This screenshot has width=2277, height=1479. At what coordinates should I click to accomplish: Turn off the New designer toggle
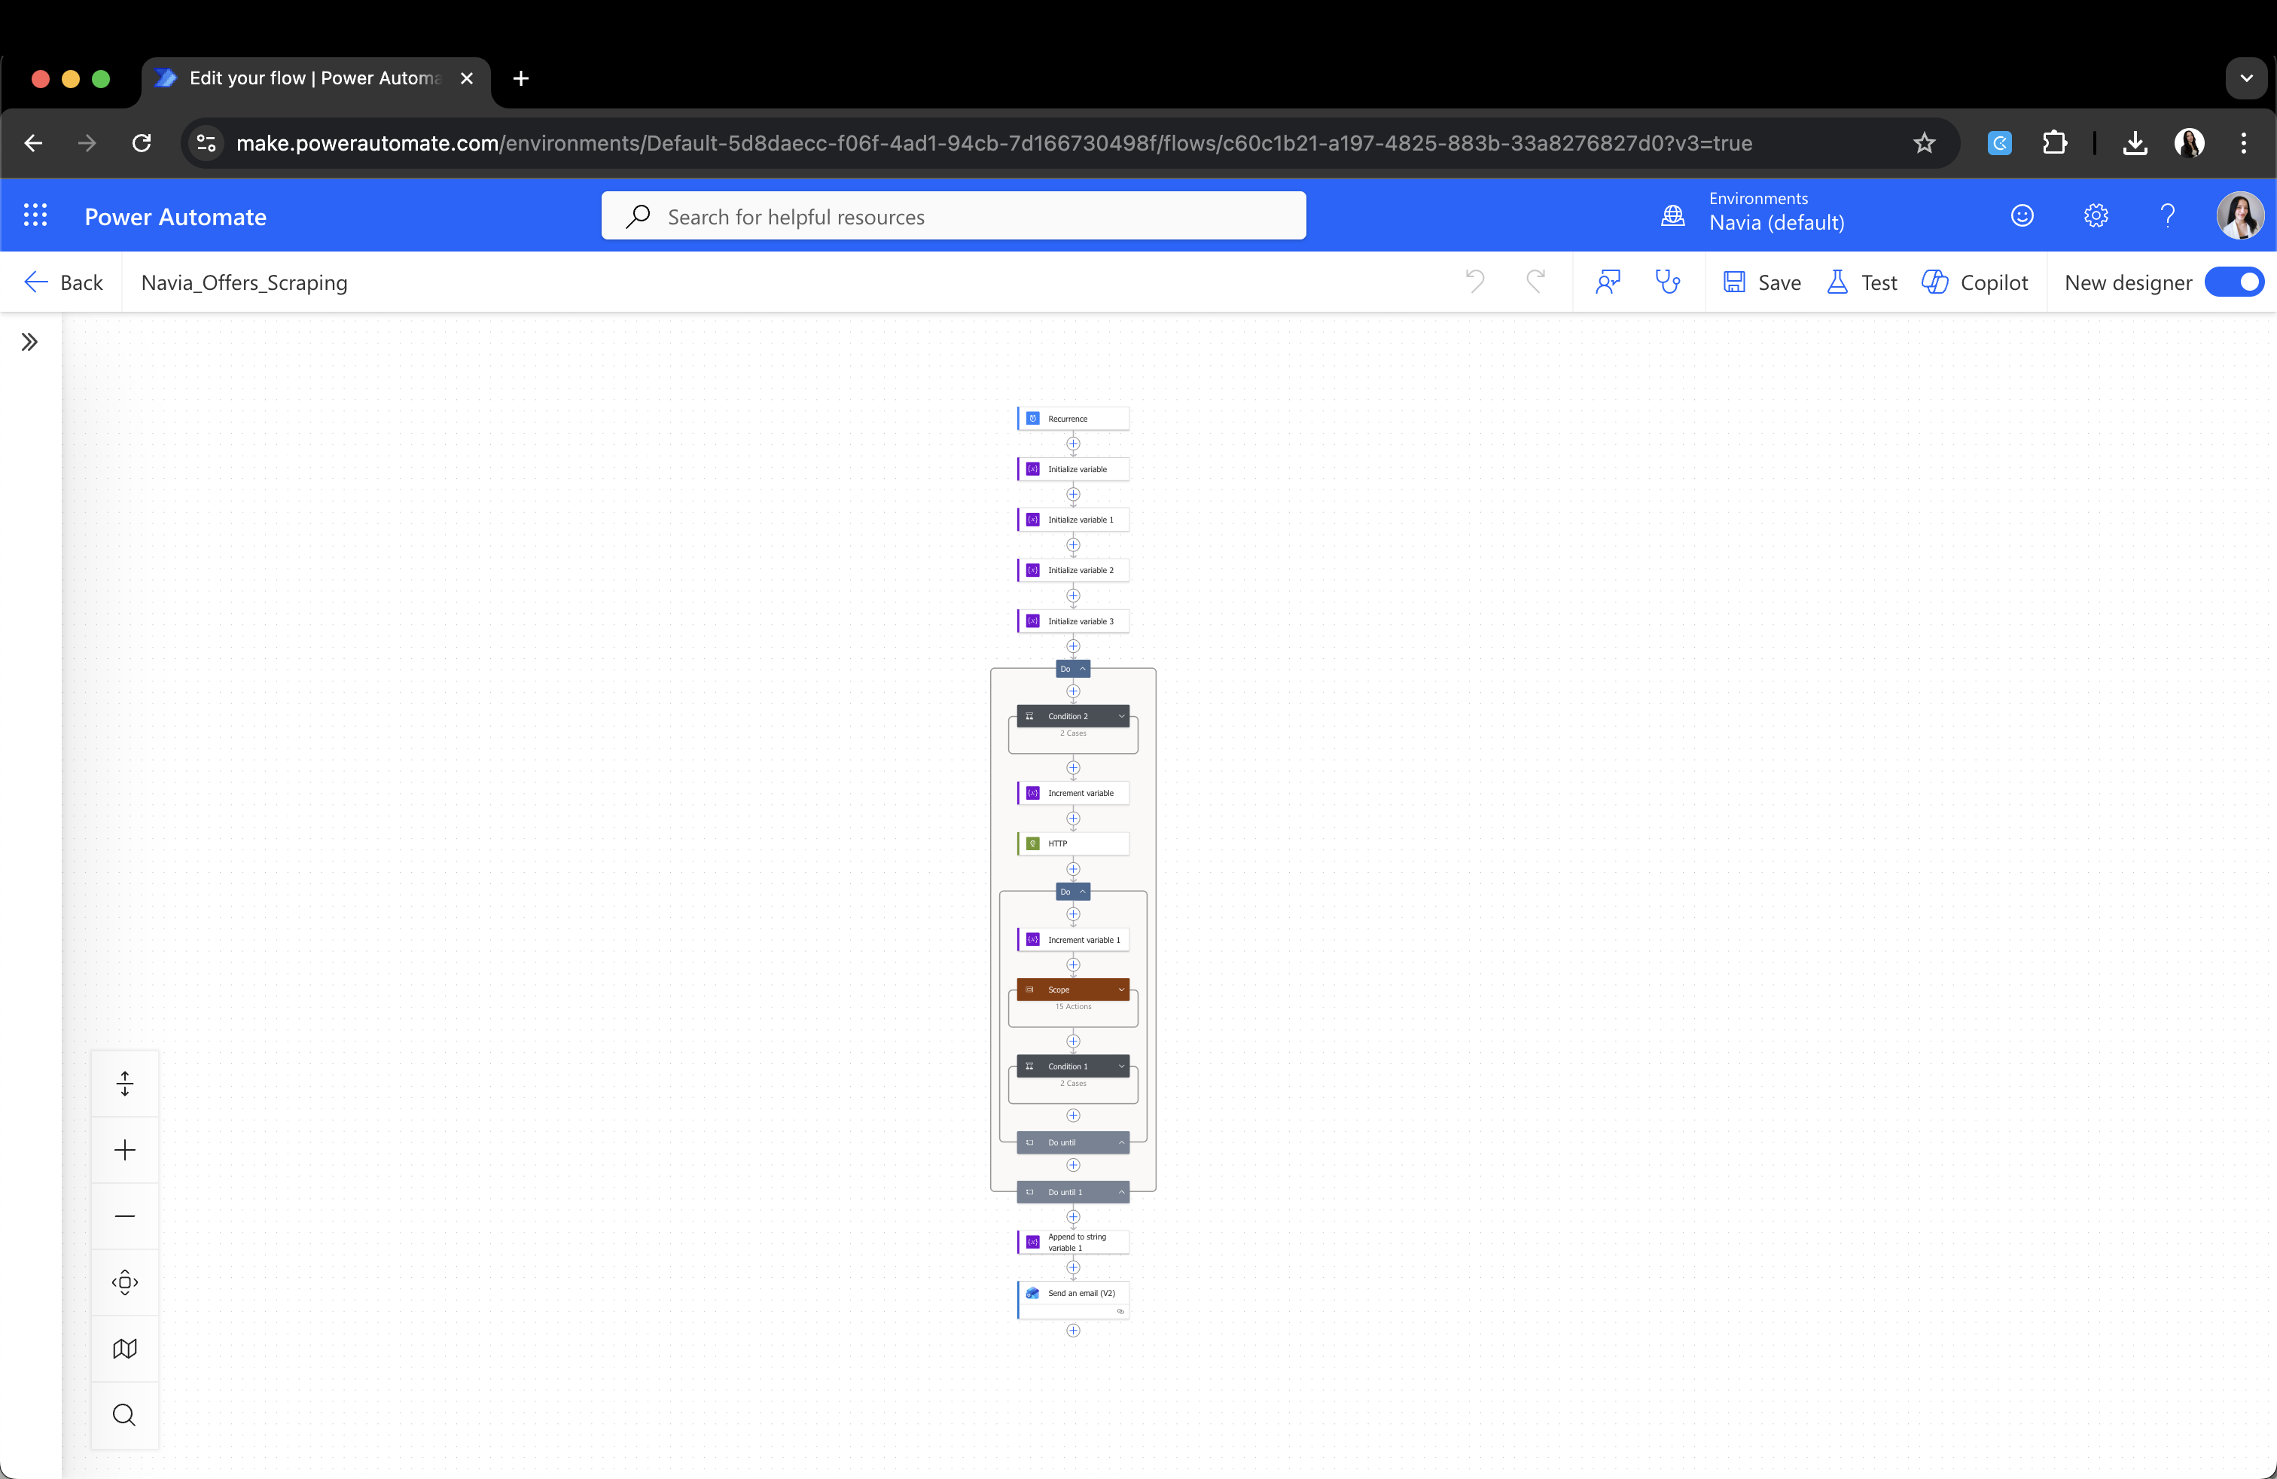coord(2234,282)
